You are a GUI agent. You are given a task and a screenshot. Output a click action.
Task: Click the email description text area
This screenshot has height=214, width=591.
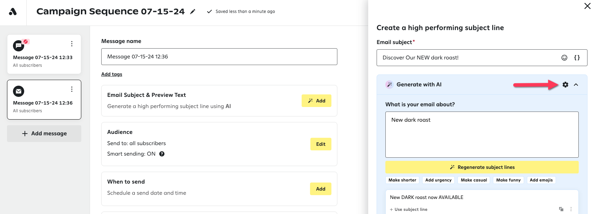click(x=482, y=135)
